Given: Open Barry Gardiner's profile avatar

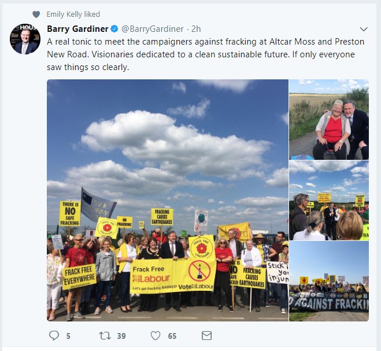Looking at the screenshot, I should (25, 39).
